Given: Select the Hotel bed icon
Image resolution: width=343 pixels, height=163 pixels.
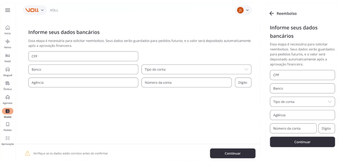Looking at the screenshot, I should point(8,56).
